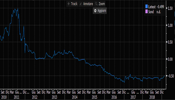This screenshot has width=175, height=100.
Task: Click the Zoom magnifier icon
Action: point(96,4)
